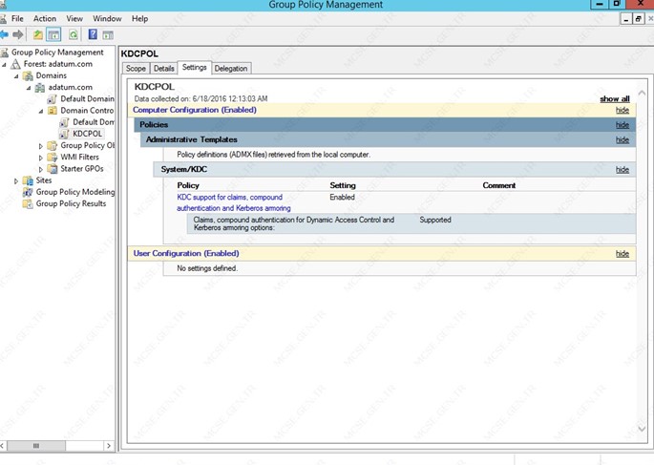The width and height of the screenshot is (654, 465).
Task: Click the Starter GPOs folder icon
Action: tap(53, 169)
